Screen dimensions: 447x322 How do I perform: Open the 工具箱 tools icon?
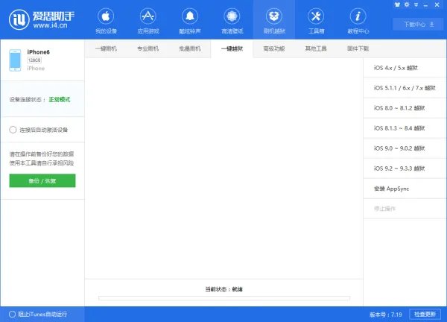(x=316, y=21)
